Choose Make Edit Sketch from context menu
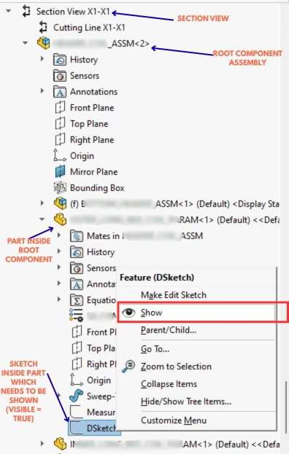 point(174,294)
